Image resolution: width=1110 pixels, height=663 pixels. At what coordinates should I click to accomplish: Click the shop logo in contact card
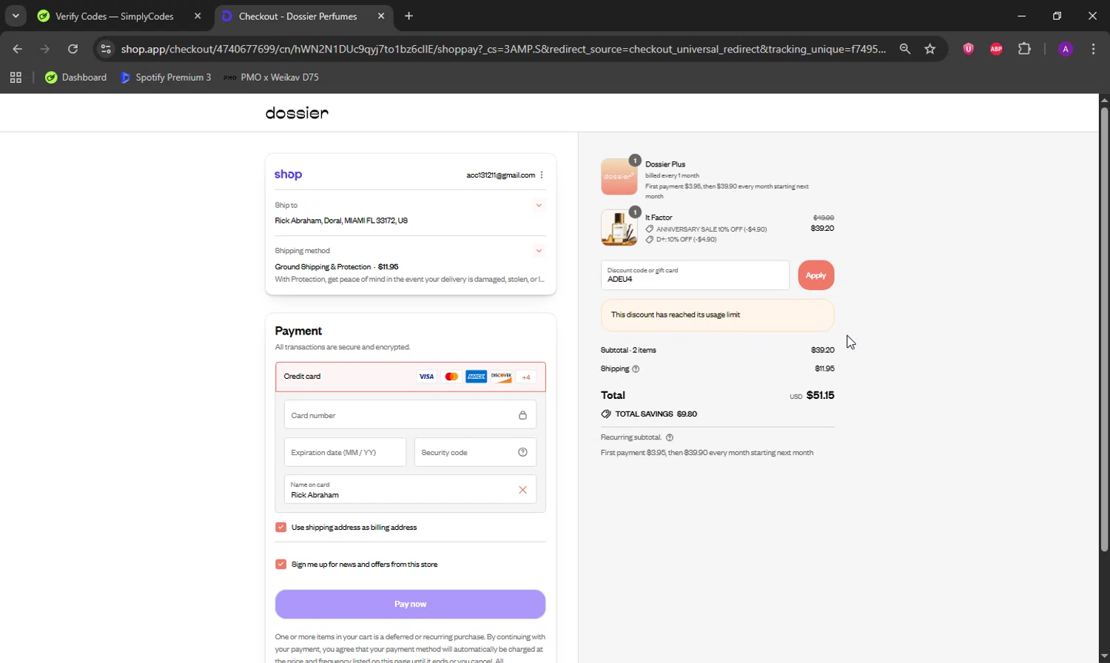point(288,175)
